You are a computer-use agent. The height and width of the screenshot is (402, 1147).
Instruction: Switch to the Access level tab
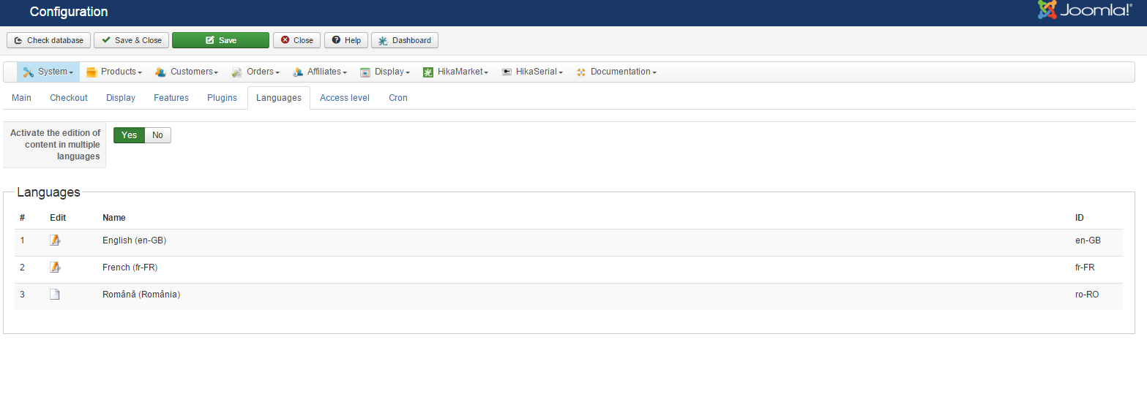click(x=345, y=98)
